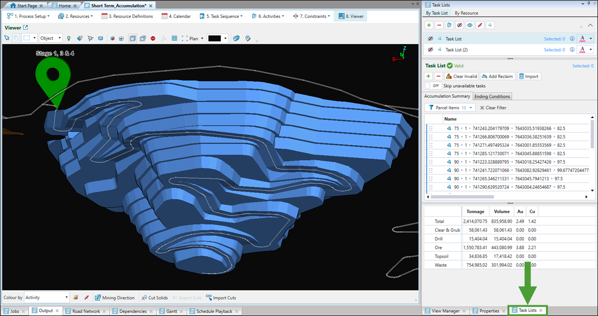Click the info icon for Task List (2)
Image resolution: width=598 pixels, height=316 pixels.
(572, 50)
